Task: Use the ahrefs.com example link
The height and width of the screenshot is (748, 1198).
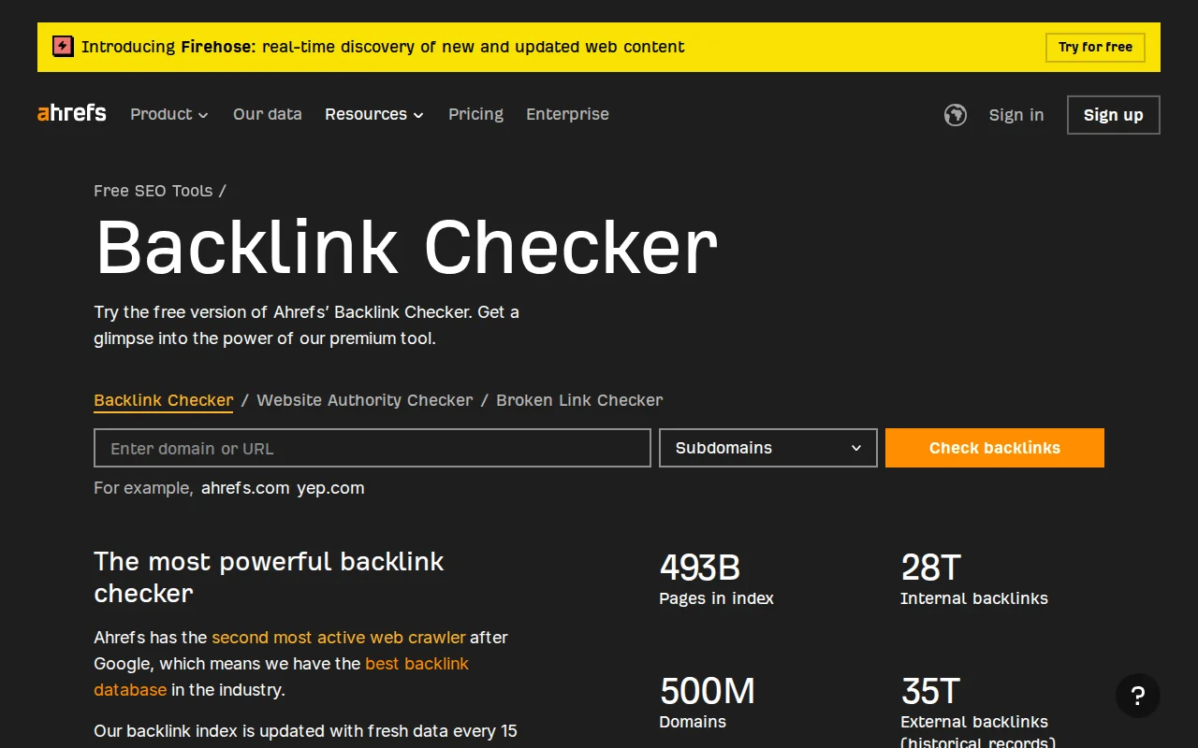Action: pyautogui.click(x=245, y=488)
